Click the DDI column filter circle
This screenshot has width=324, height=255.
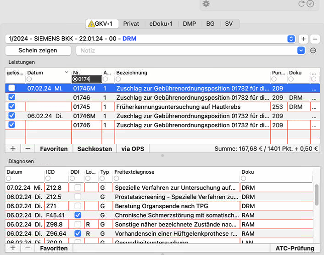click(x=72, y=178)
